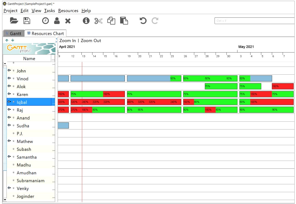Switch to the Gantt tab

(x=13, y=33)
